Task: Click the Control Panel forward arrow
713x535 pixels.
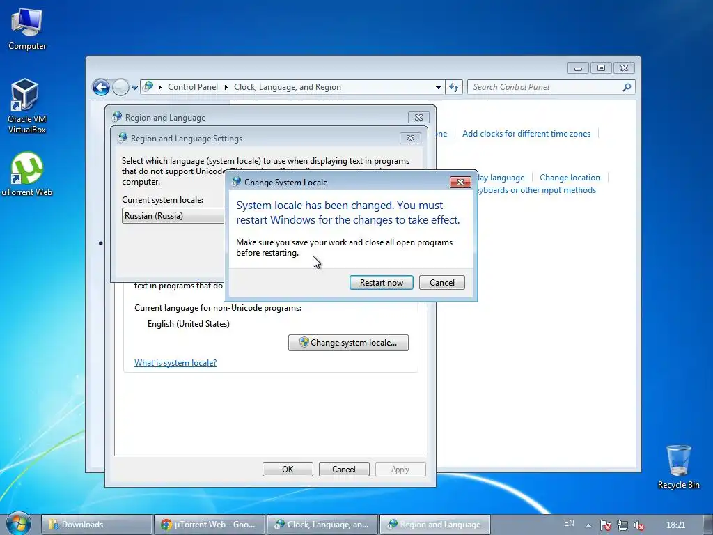Action: (x=120, y=87)
